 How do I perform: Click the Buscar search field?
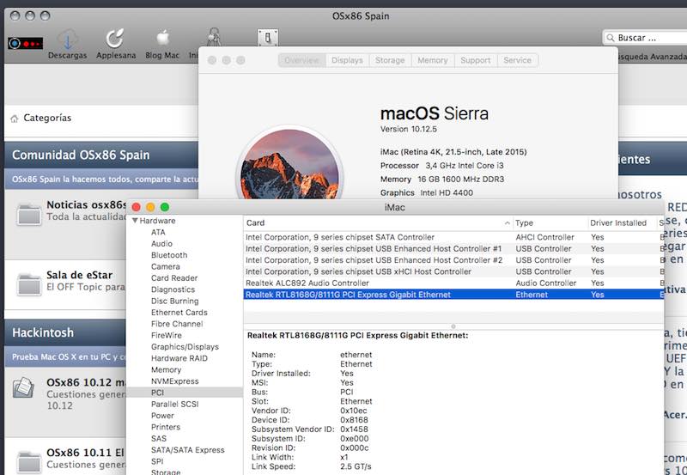[x=645, y=38]
